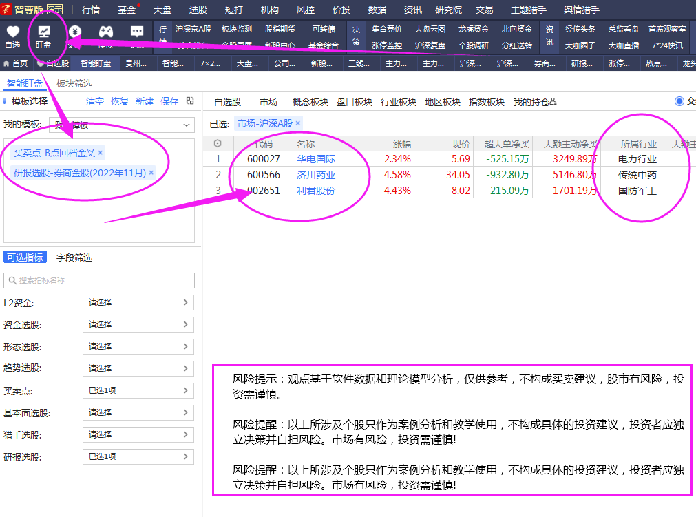Open 选股 in the top menu bar
The width and height of the screenshot is (696, 517).
point(198,10)
